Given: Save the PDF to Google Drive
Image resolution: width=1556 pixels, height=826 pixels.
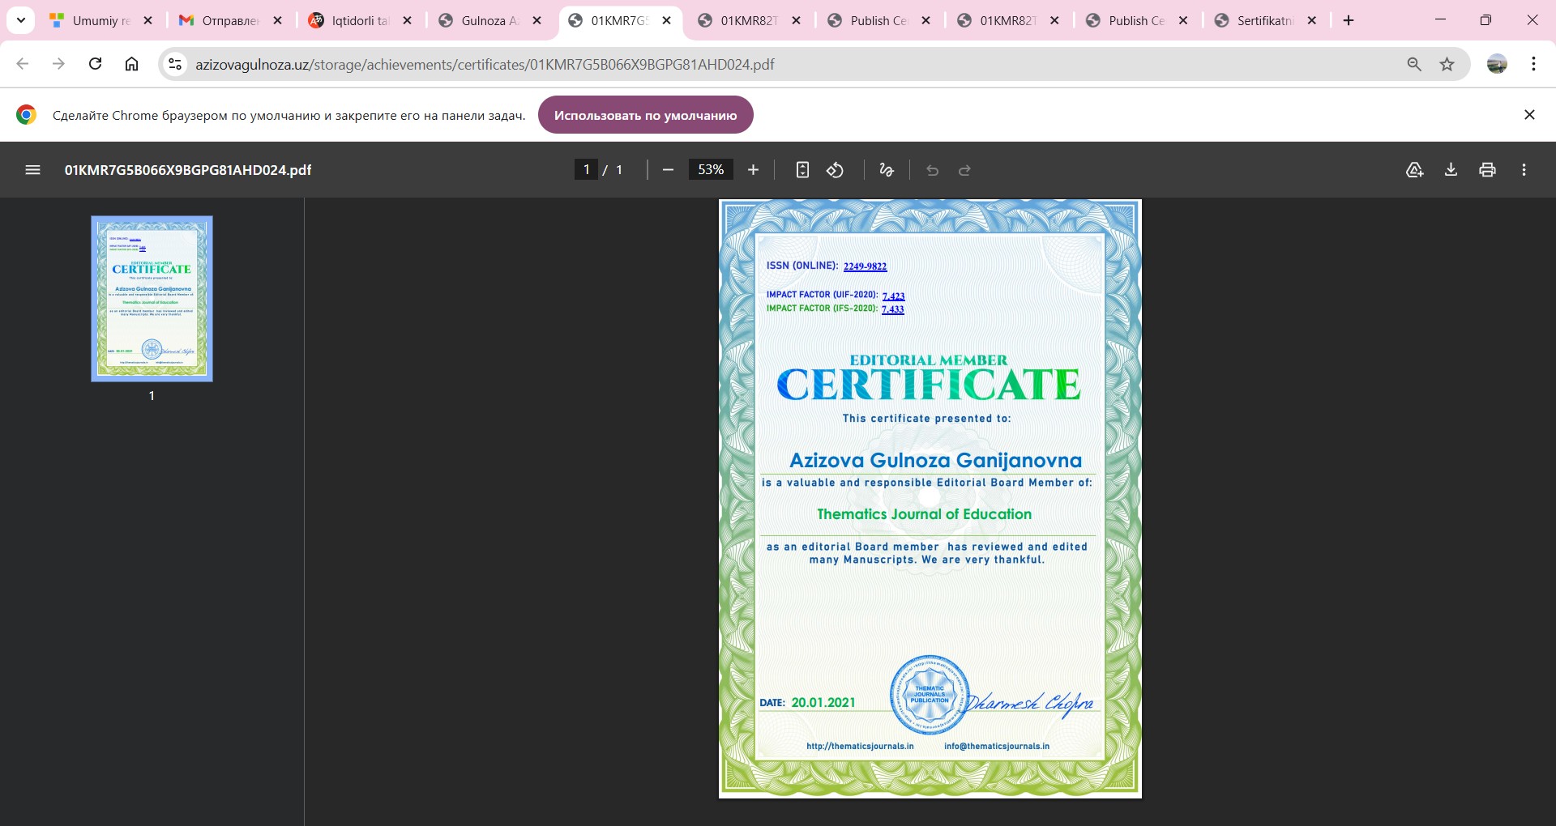Looking at the screenshot, I should point(1414,170).
